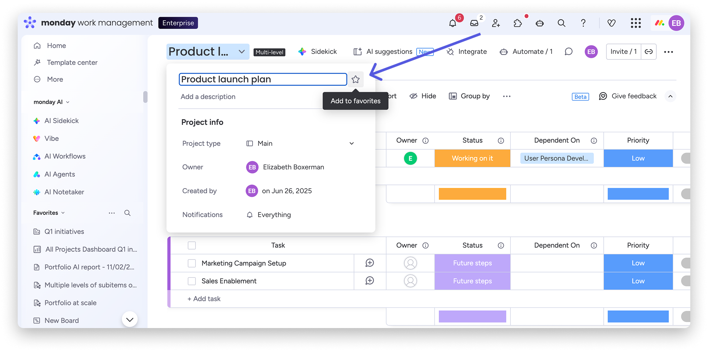
Task: Check the Sales Enablement task checkbox
Action: (x=192, y=281)
